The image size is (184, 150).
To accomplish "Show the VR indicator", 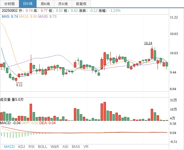I will 86,147.
